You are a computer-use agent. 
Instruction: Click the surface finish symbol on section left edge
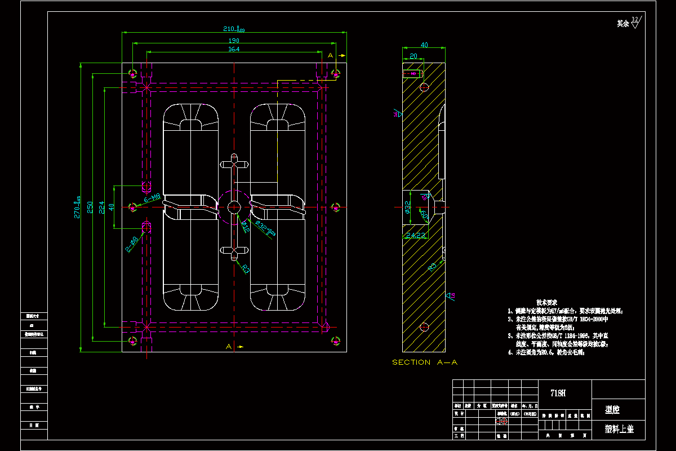coord(398,113)
